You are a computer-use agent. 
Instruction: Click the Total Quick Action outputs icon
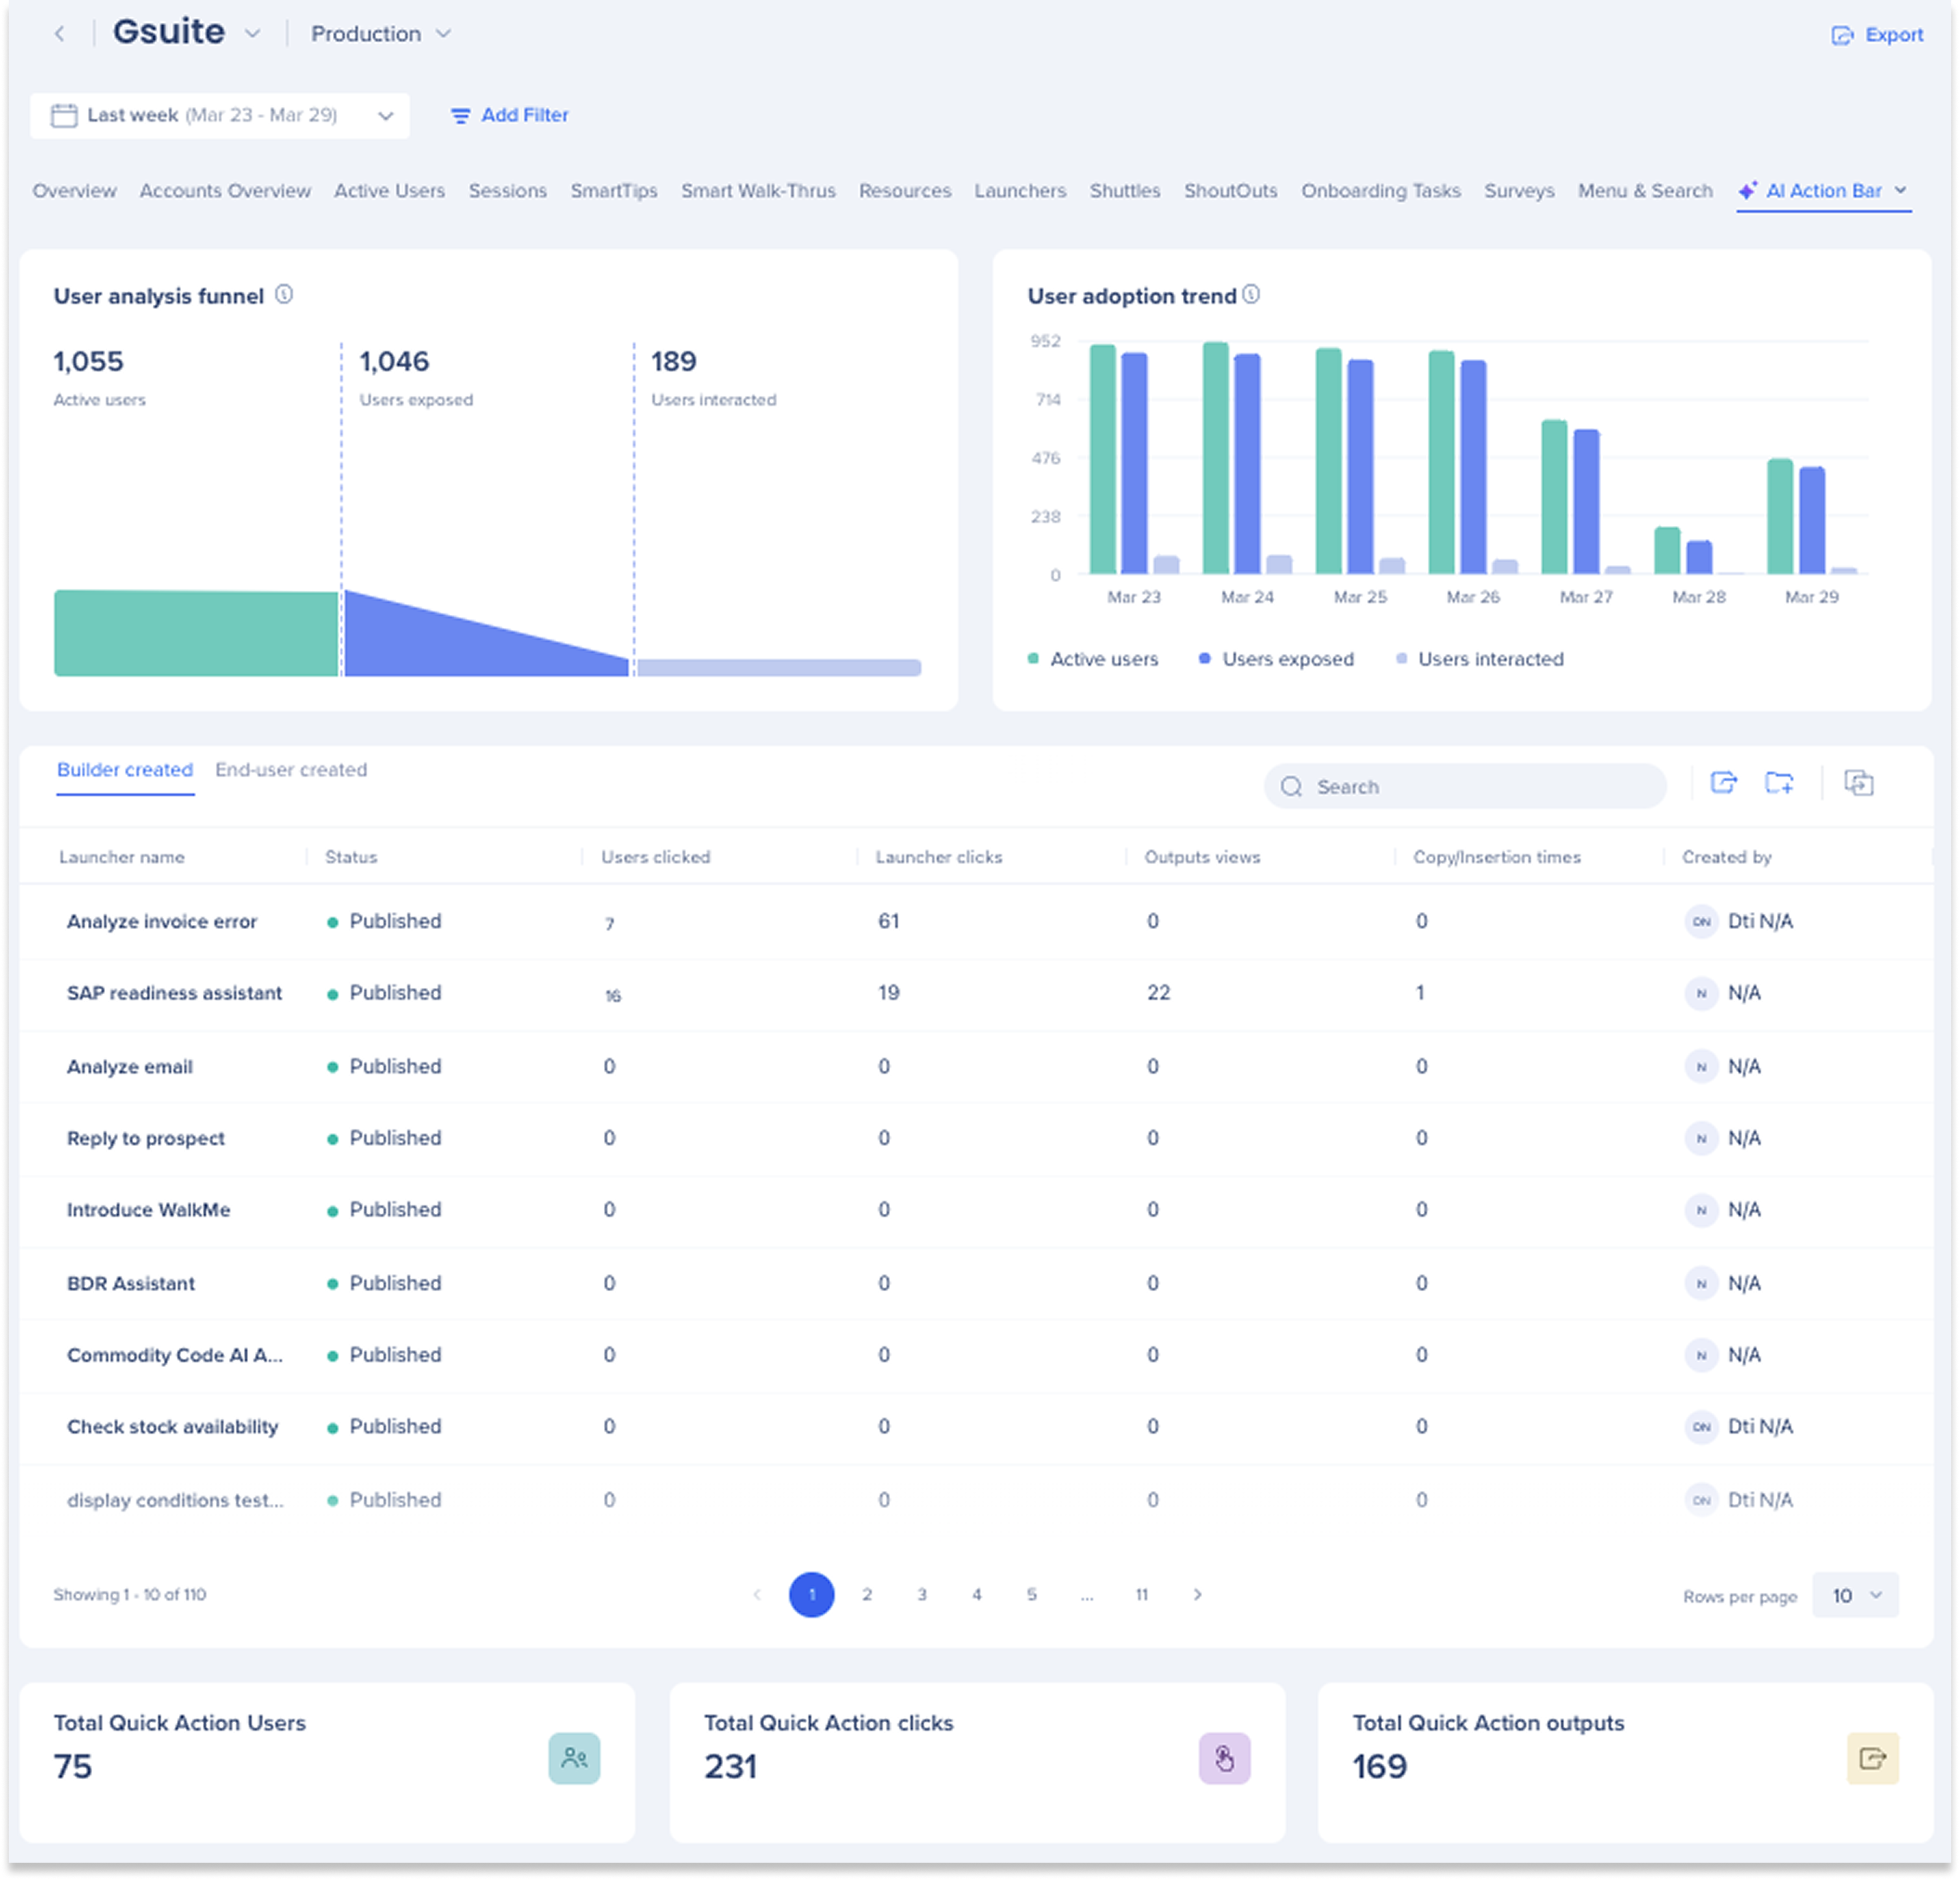[1872, 1758]
